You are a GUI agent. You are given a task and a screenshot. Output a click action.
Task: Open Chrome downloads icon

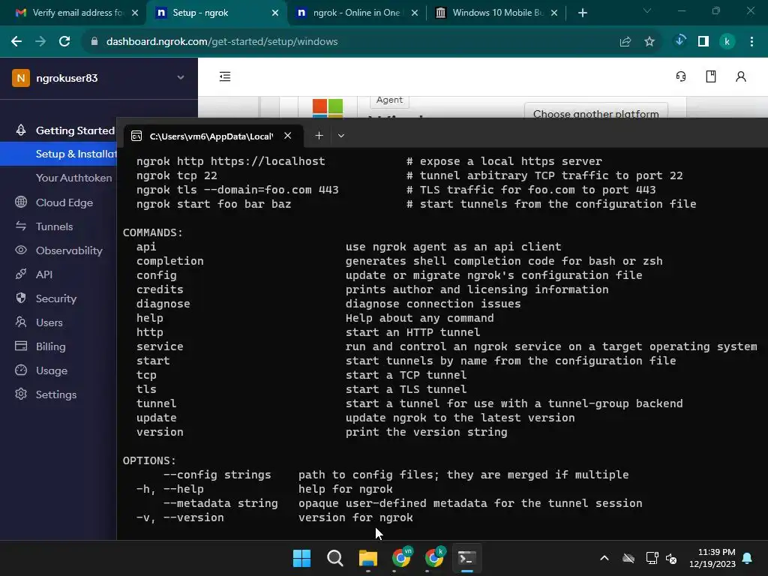point(679,41)
